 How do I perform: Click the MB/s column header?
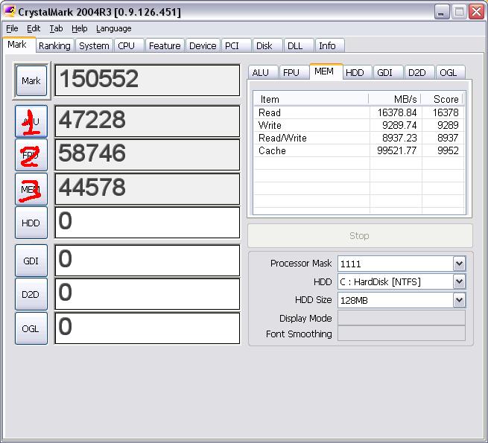[395, 99]
